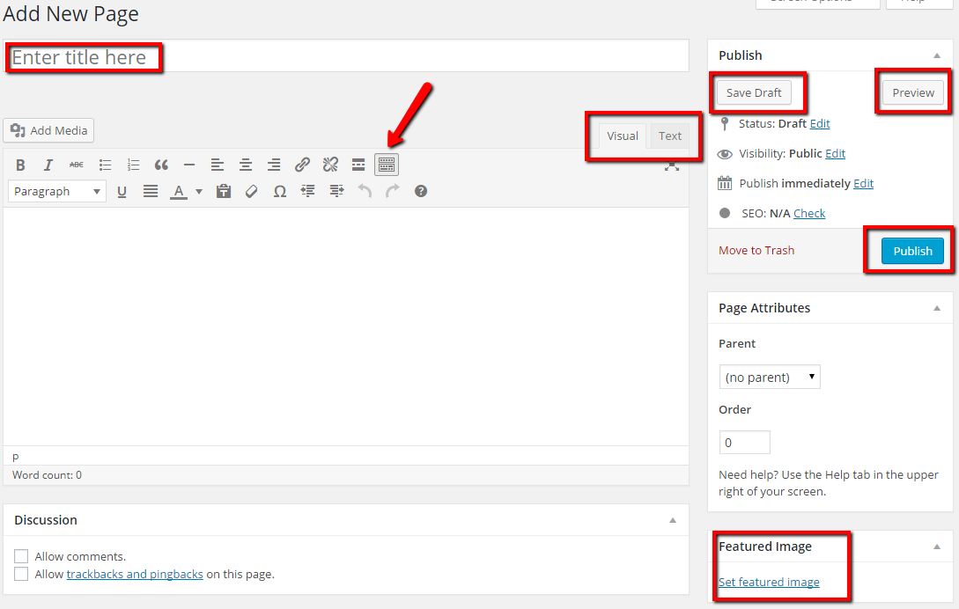The width and height of the screenshot is (959, 609).
Task: Edit the Publish immediately schedule
Action: pyautogui.click(x=863, y=183)
